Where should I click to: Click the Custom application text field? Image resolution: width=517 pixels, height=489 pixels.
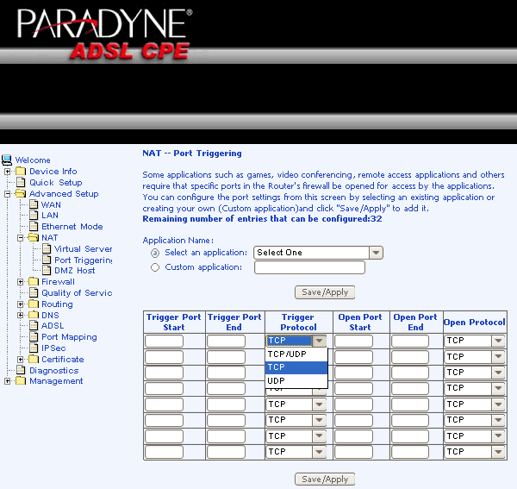pos(309,267)
